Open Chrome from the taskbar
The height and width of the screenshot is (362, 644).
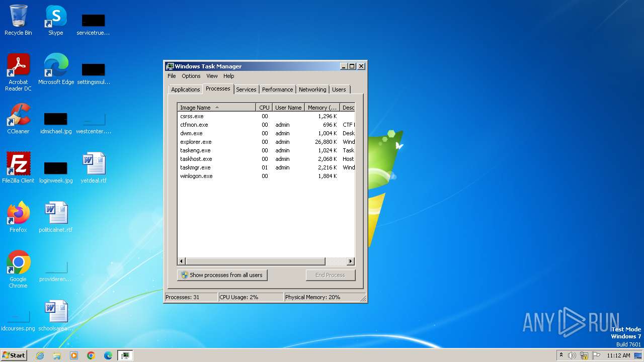[91, 355]
